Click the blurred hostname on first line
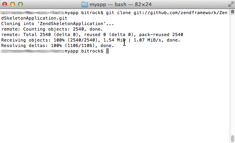 [x=31, y=13]
